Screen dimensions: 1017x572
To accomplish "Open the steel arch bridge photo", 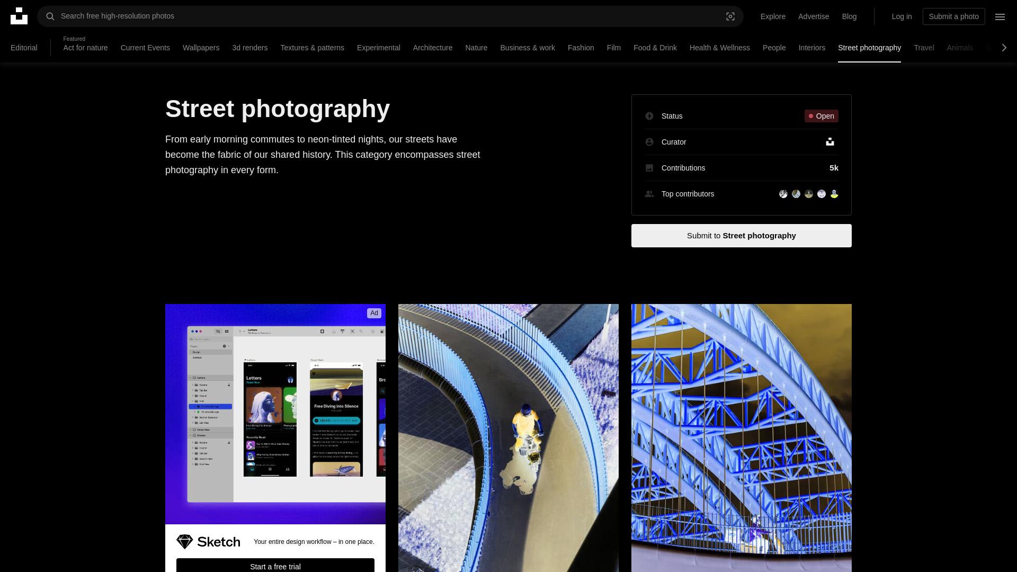I will point(742,438).
